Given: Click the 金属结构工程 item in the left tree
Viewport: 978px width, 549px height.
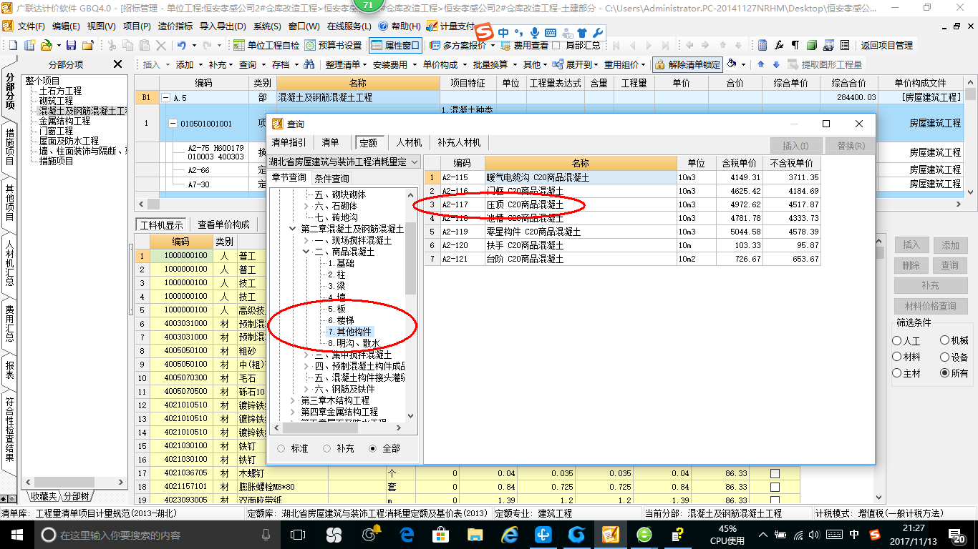Looking at the screenshot, I should click(64, 121).
